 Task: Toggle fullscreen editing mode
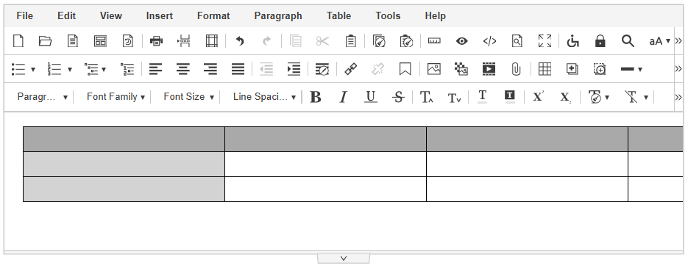(x=545, y=41)
